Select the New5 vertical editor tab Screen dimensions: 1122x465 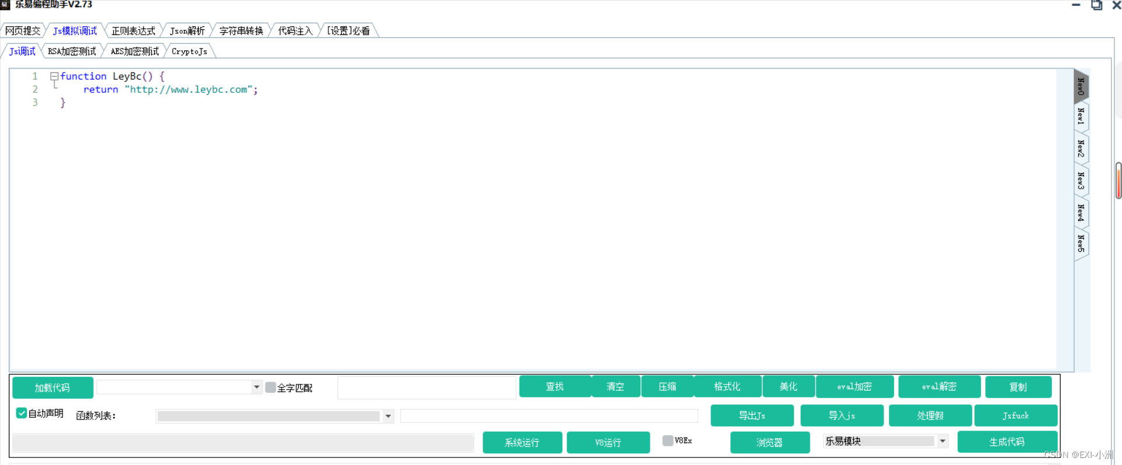[1081, 244]
